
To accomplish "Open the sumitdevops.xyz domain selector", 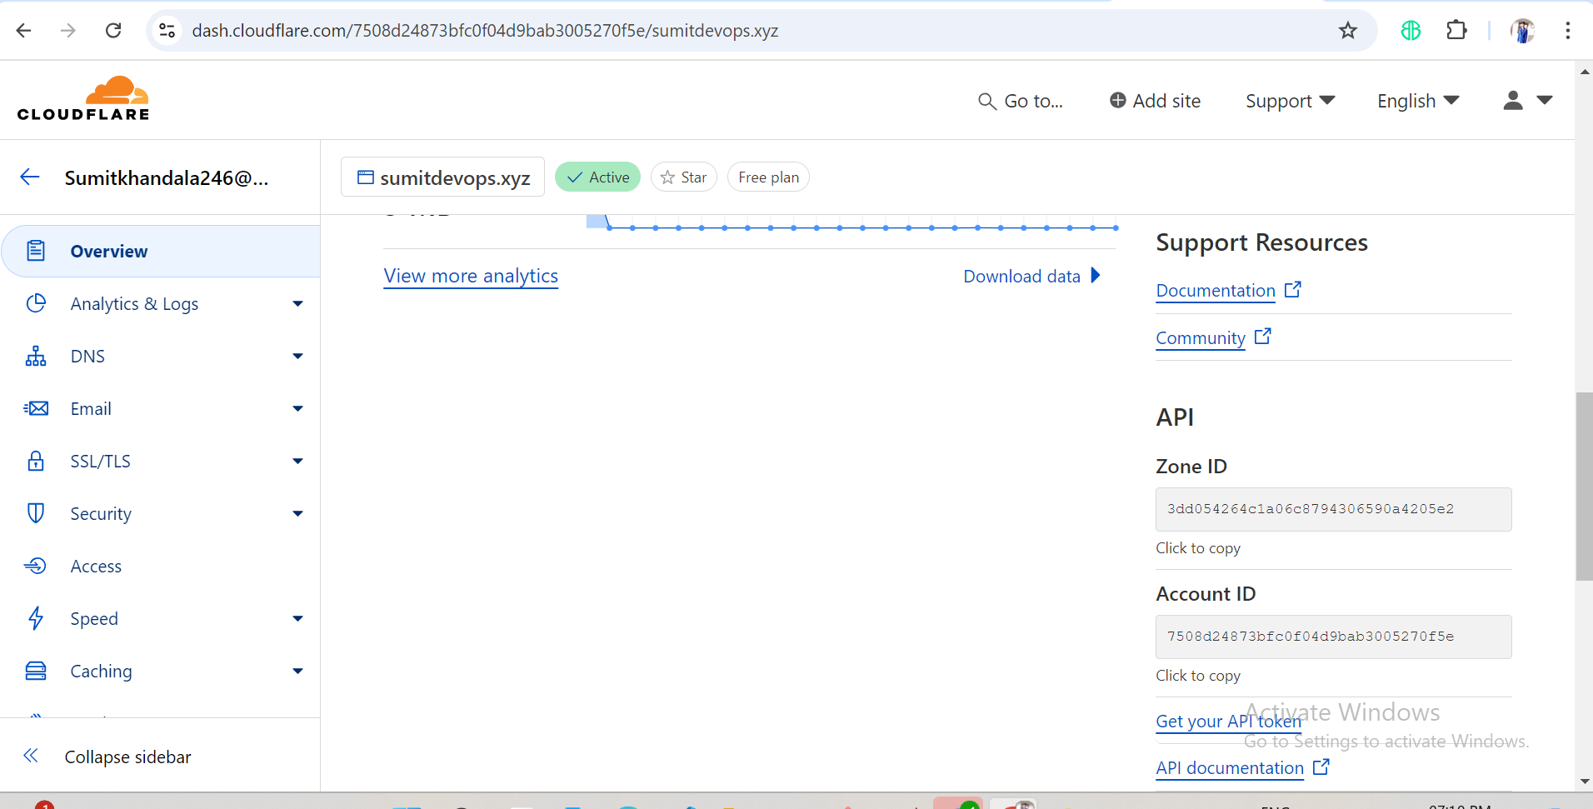I will (442, 177).
